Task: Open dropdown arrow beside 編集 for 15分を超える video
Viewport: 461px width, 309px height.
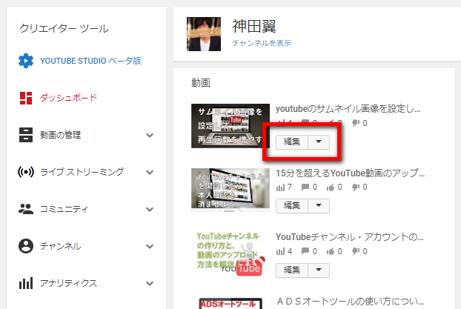Action: coord(319,206)
